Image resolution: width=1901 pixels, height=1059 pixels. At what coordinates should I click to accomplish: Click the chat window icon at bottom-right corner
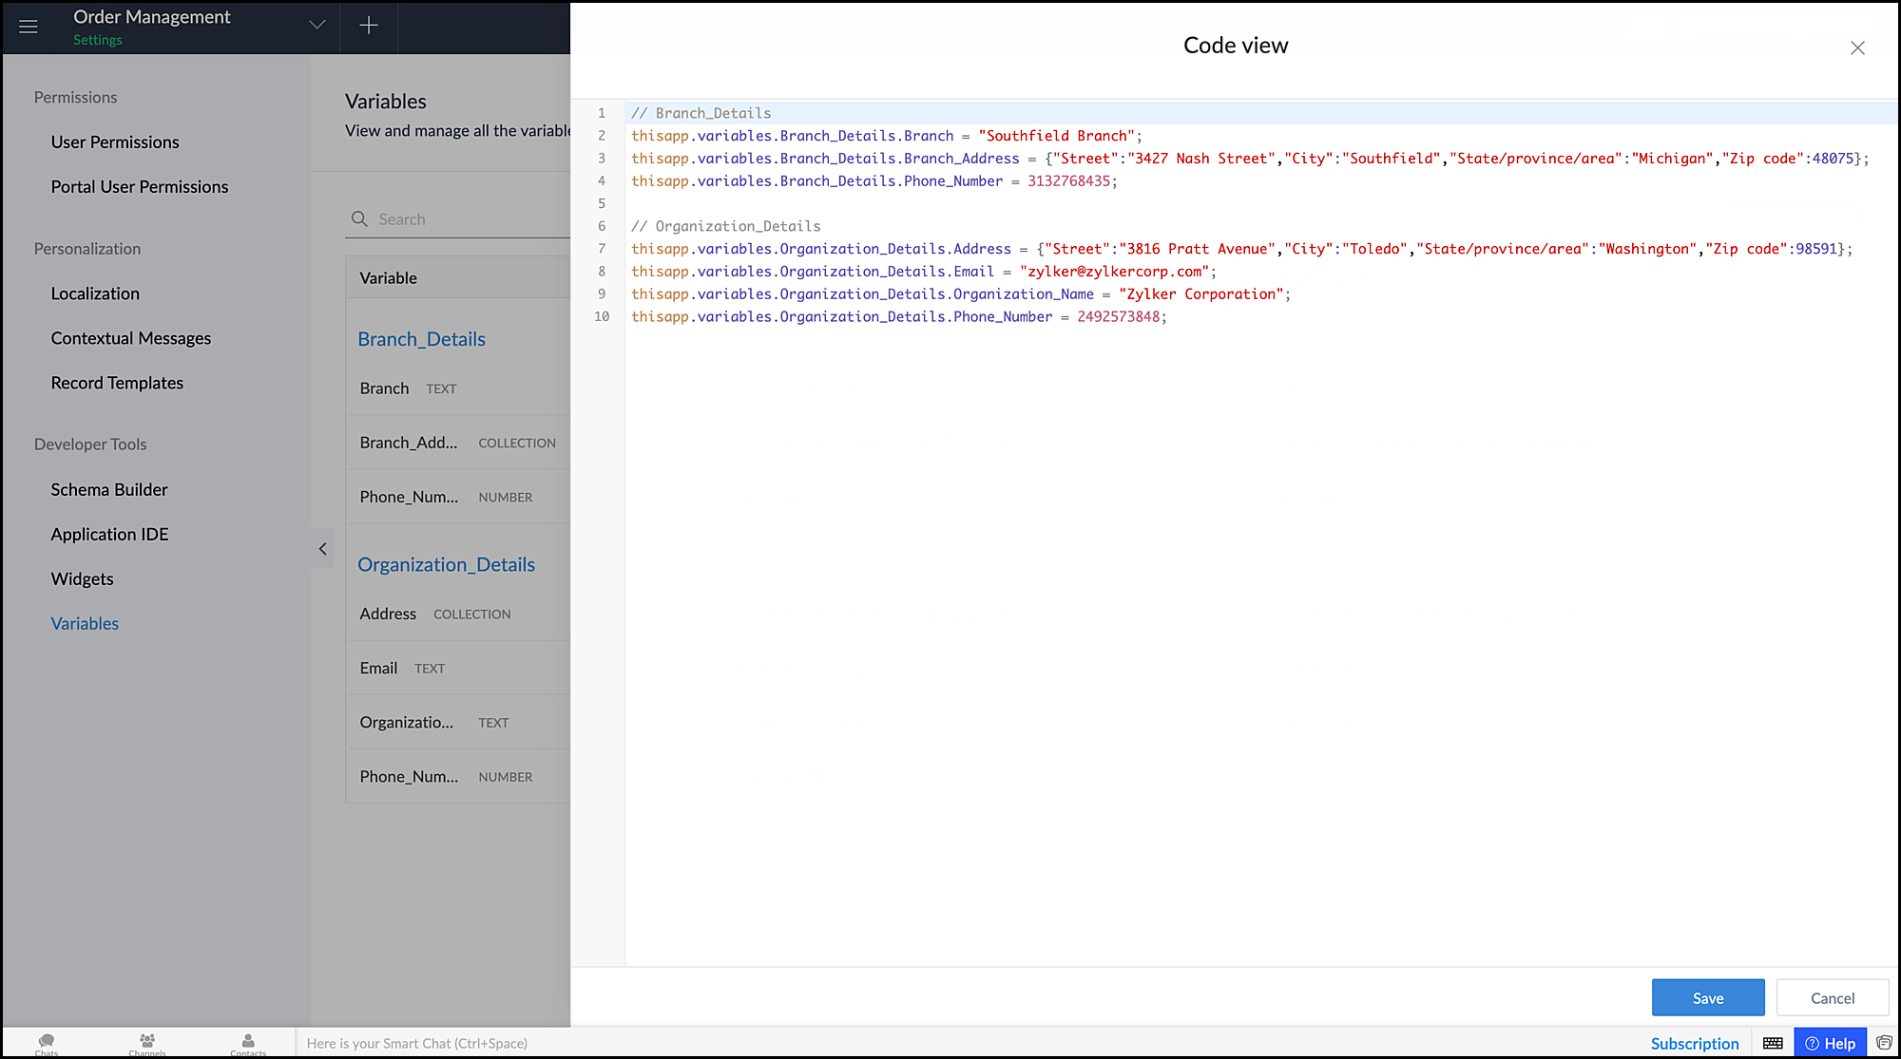click(1884, 1043)
